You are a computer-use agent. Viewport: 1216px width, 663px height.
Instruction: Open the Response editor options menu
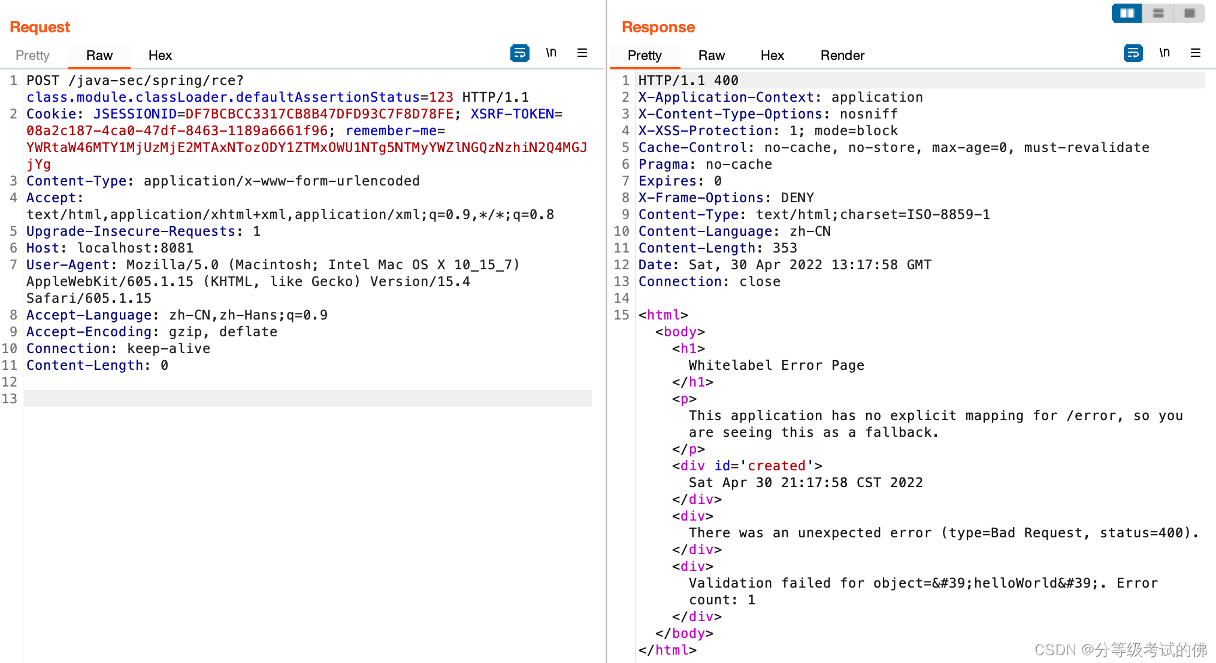pyautogui.click(x=1196, y=53)
